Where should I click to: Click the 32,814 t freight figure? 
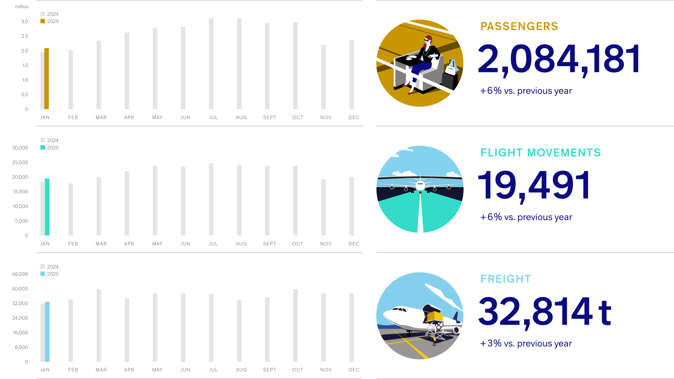[545, 312]
